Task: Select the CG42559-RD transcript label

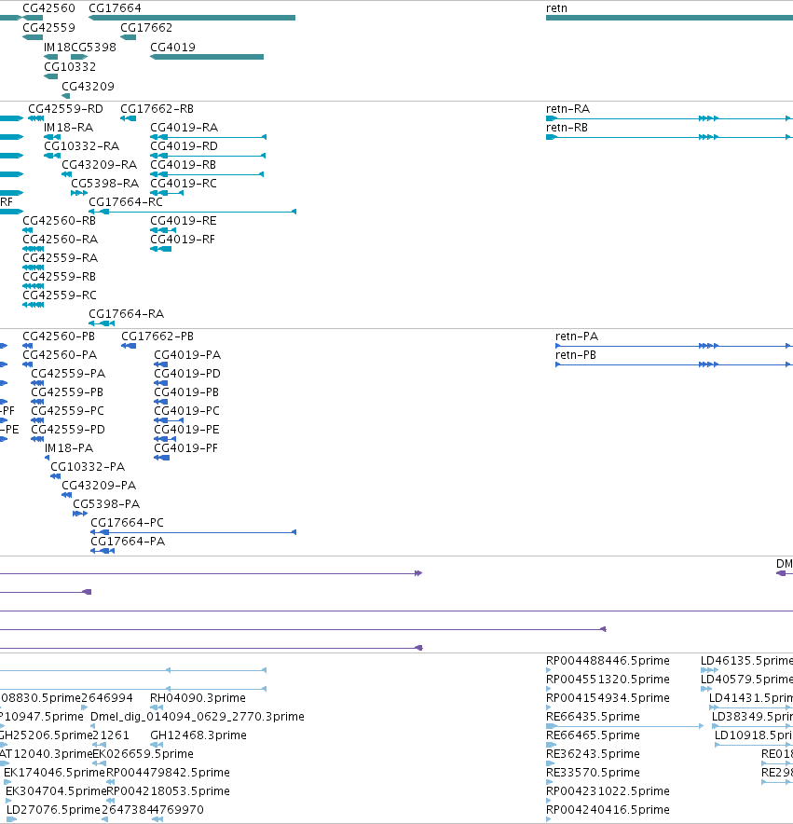Action: (65, 109)
